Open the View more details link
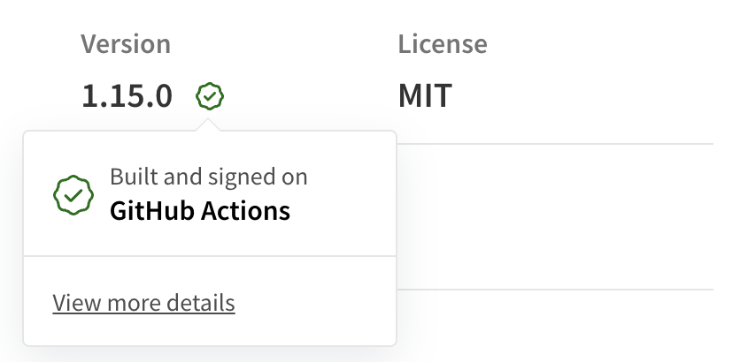 pos(143,303)
